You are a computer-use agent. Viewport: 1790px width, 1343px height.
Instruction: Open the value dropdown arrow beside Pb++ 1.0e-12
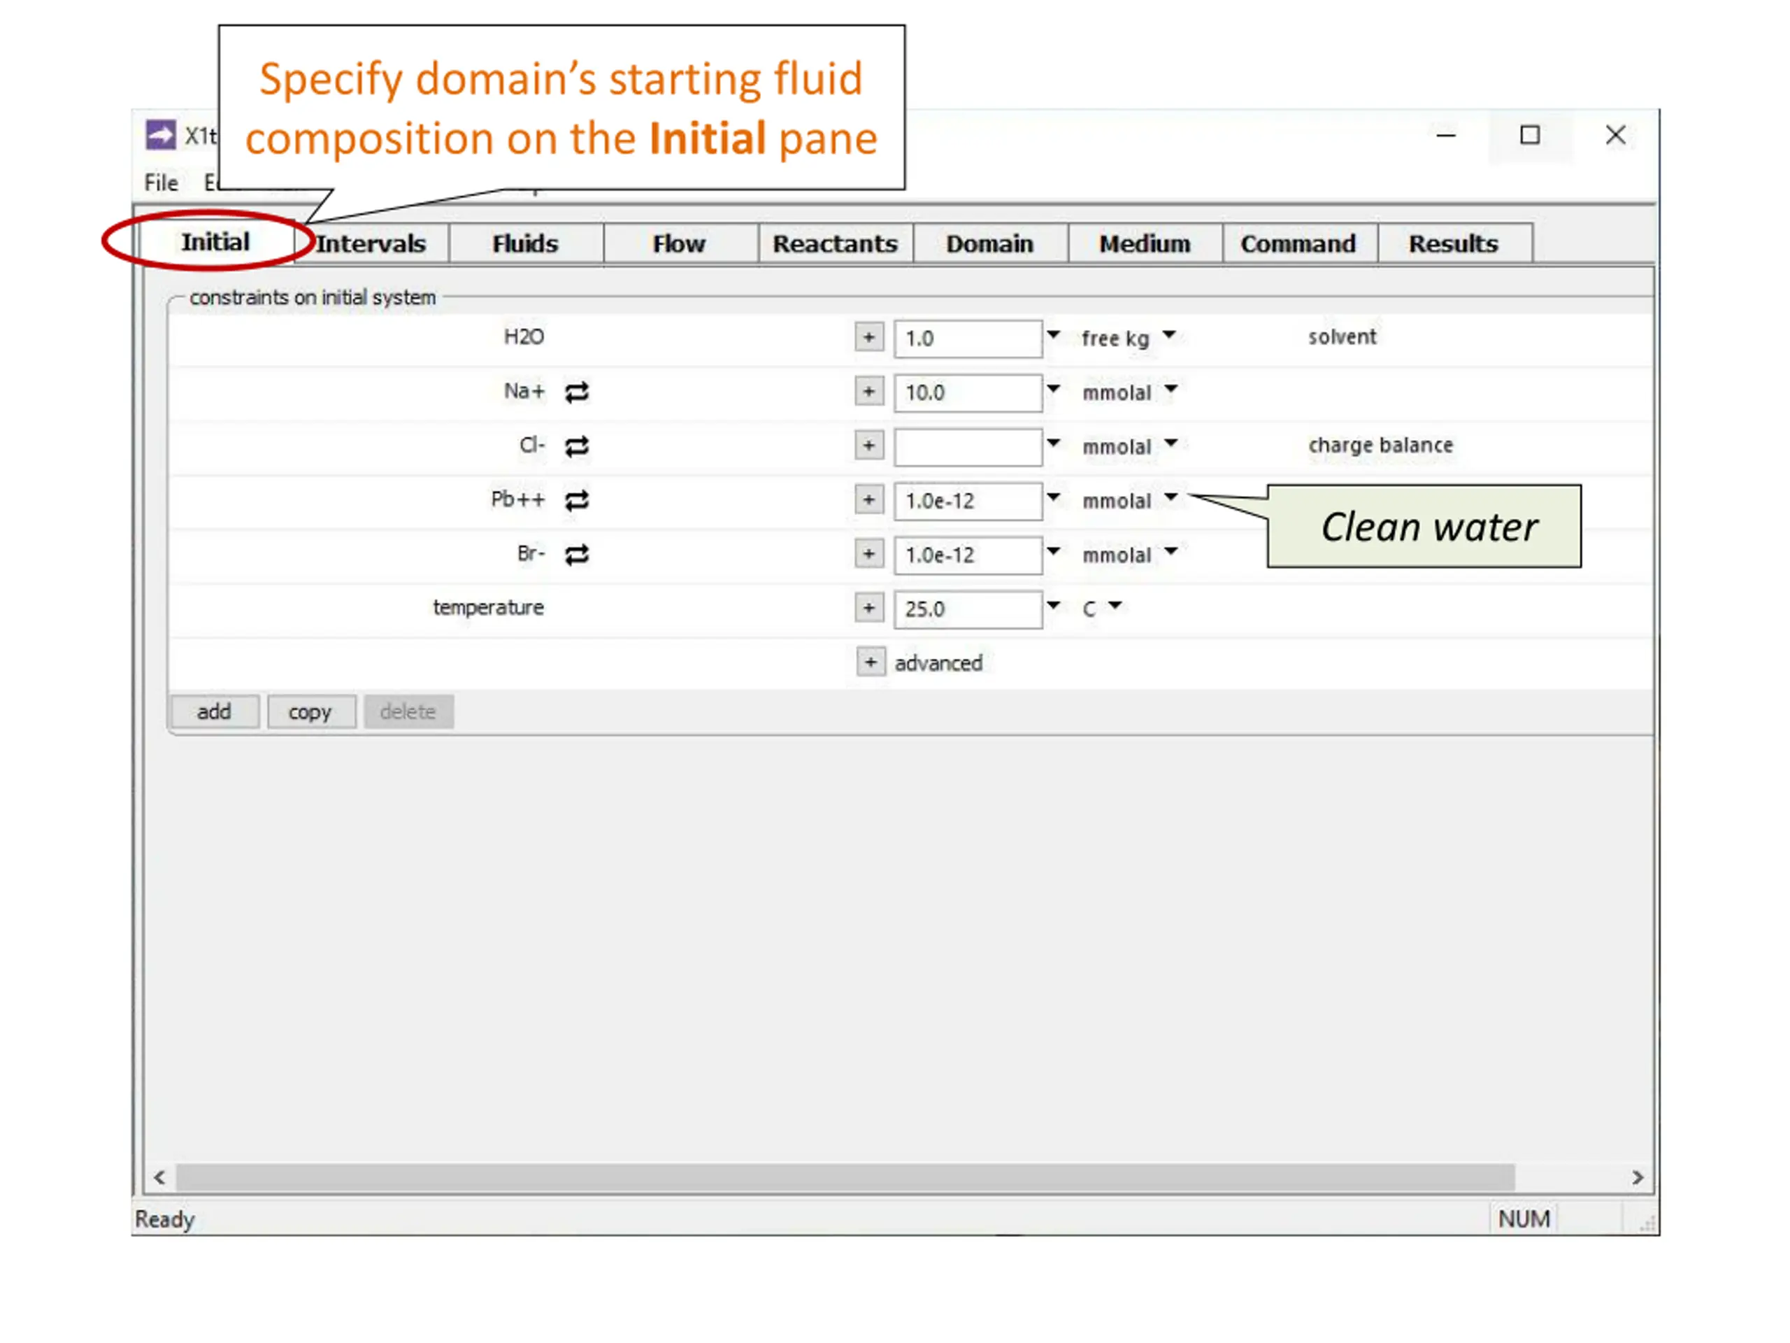coord(1054,497)
